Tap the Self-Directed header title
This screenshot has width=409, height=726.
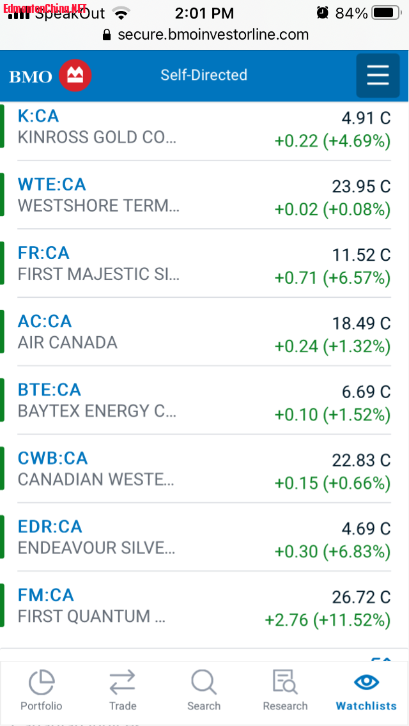204,75
